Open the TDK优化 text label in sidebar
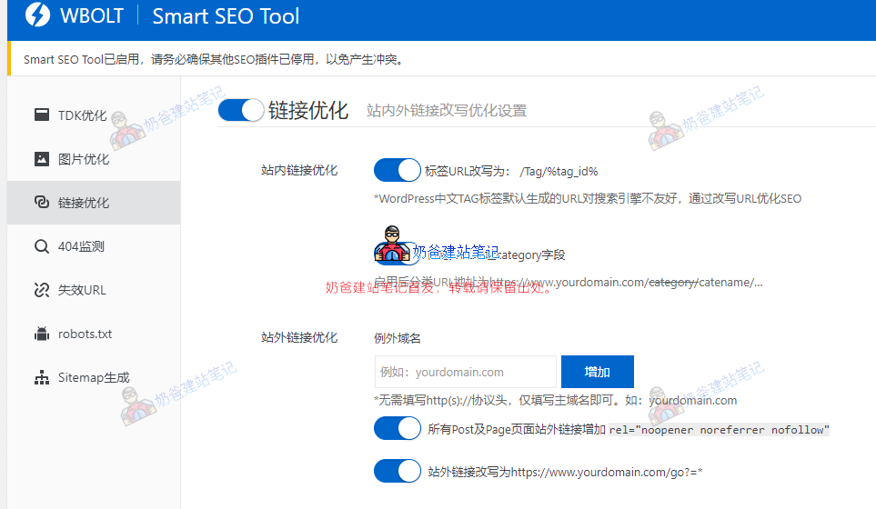Viewport: 876px width, 509px height. pos(83,115)
